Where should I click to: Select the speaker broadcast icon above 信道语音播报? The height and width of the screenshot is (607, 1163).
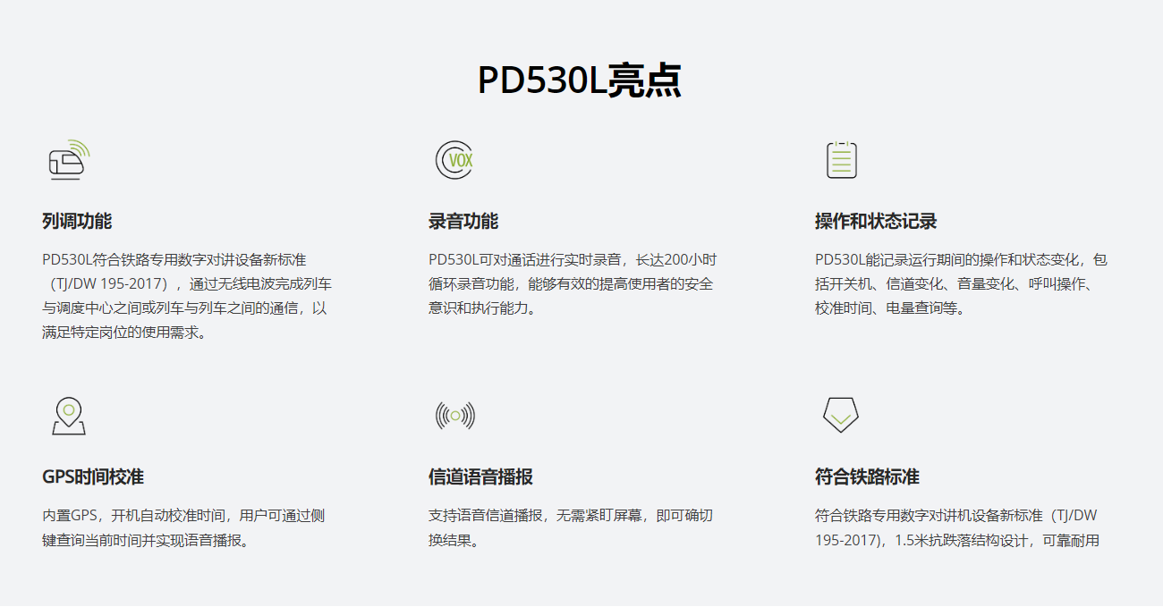click(456, 414)
